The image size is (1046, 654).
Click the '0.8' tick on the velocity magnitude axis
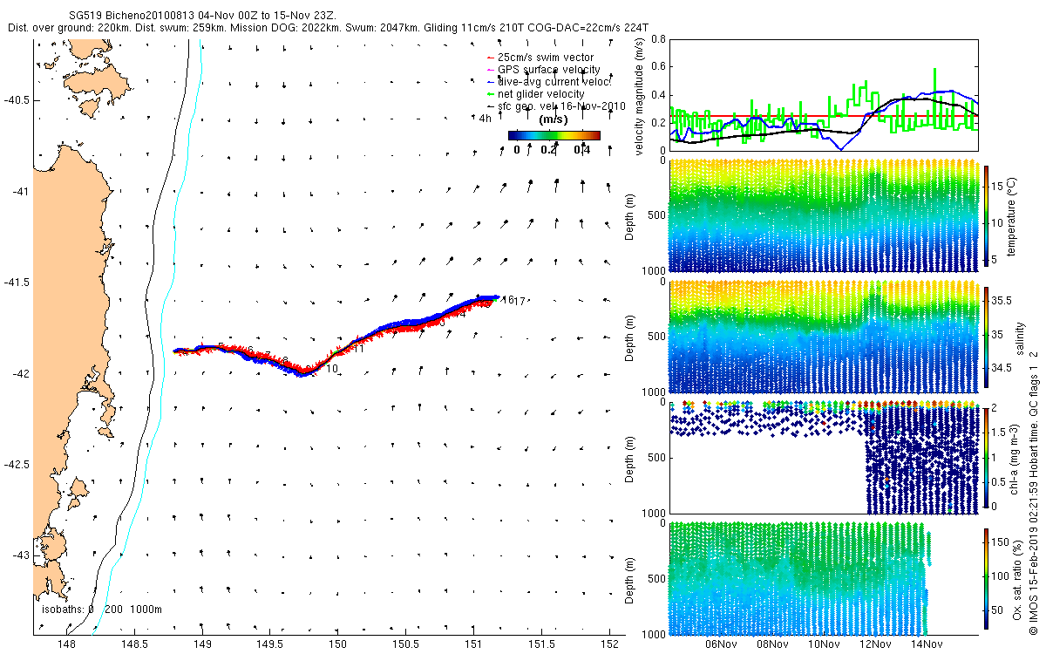(x=658, y=40)
